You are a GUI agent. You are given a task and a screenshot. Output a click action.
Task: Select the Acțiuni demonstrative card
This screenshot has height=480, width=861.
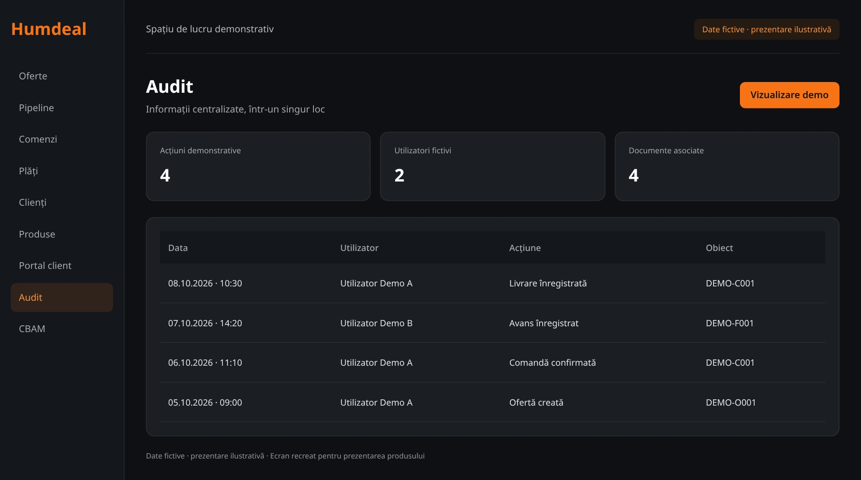pyautogui.click(x=258, y=166)
